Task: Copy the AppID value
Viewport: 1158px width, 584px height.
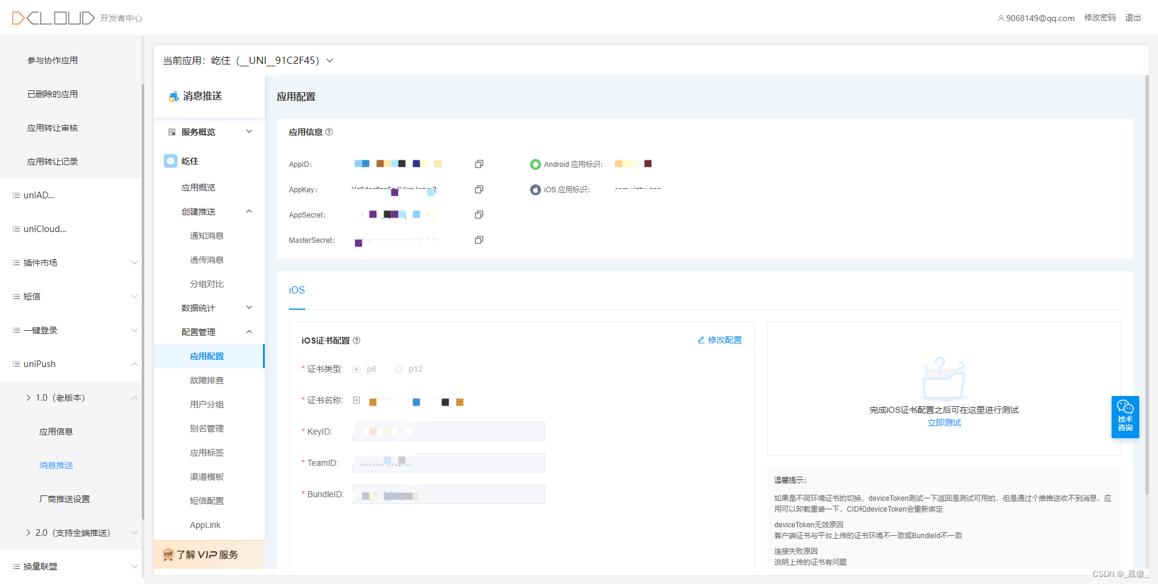Action: pos(479,164)
